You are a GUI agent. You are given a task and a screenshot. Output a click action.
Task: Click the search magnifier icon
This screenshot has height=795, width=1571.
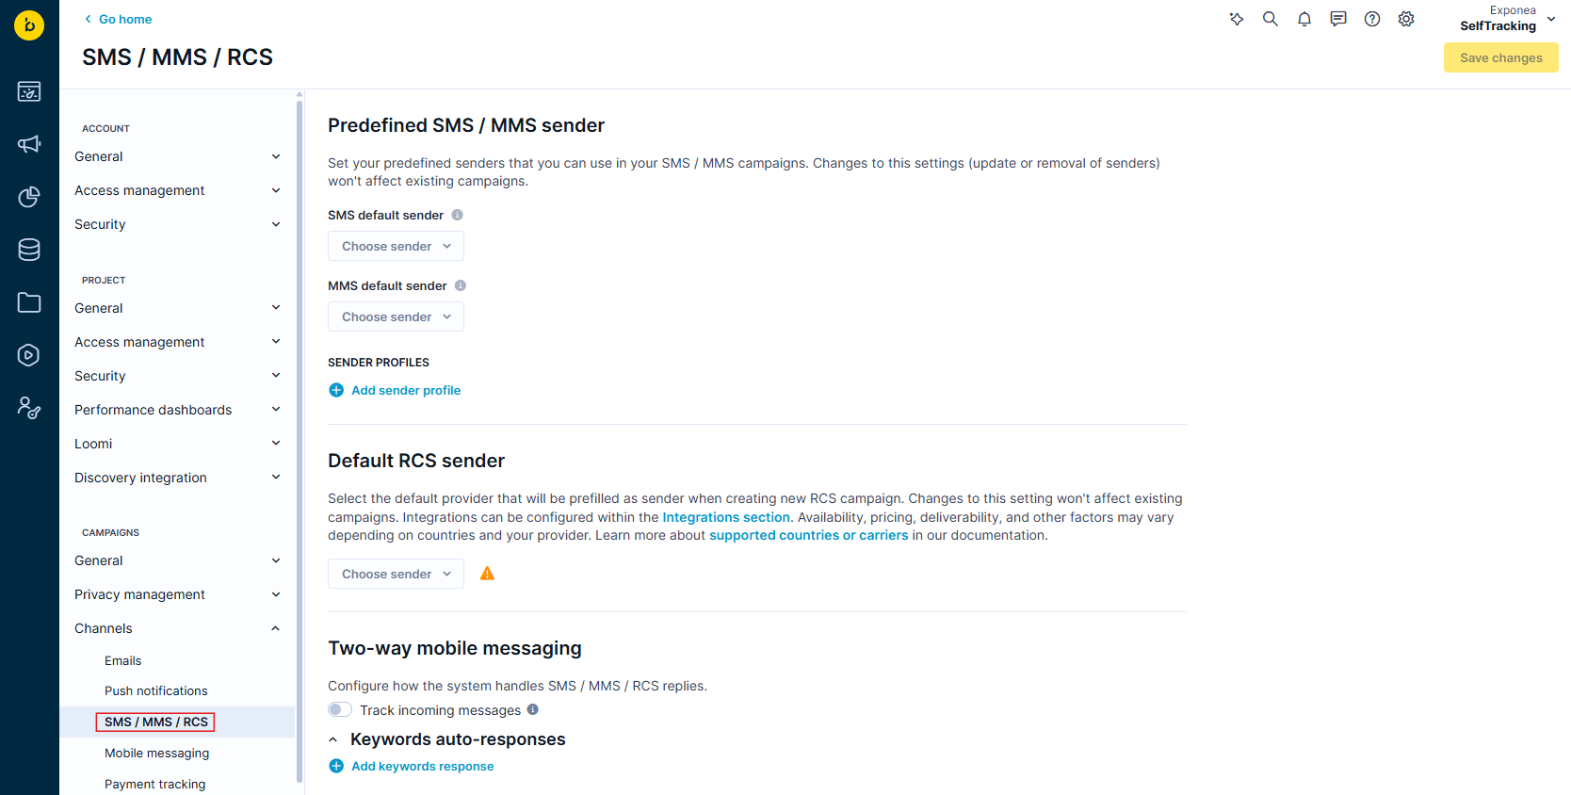(x=1271, y=19)
